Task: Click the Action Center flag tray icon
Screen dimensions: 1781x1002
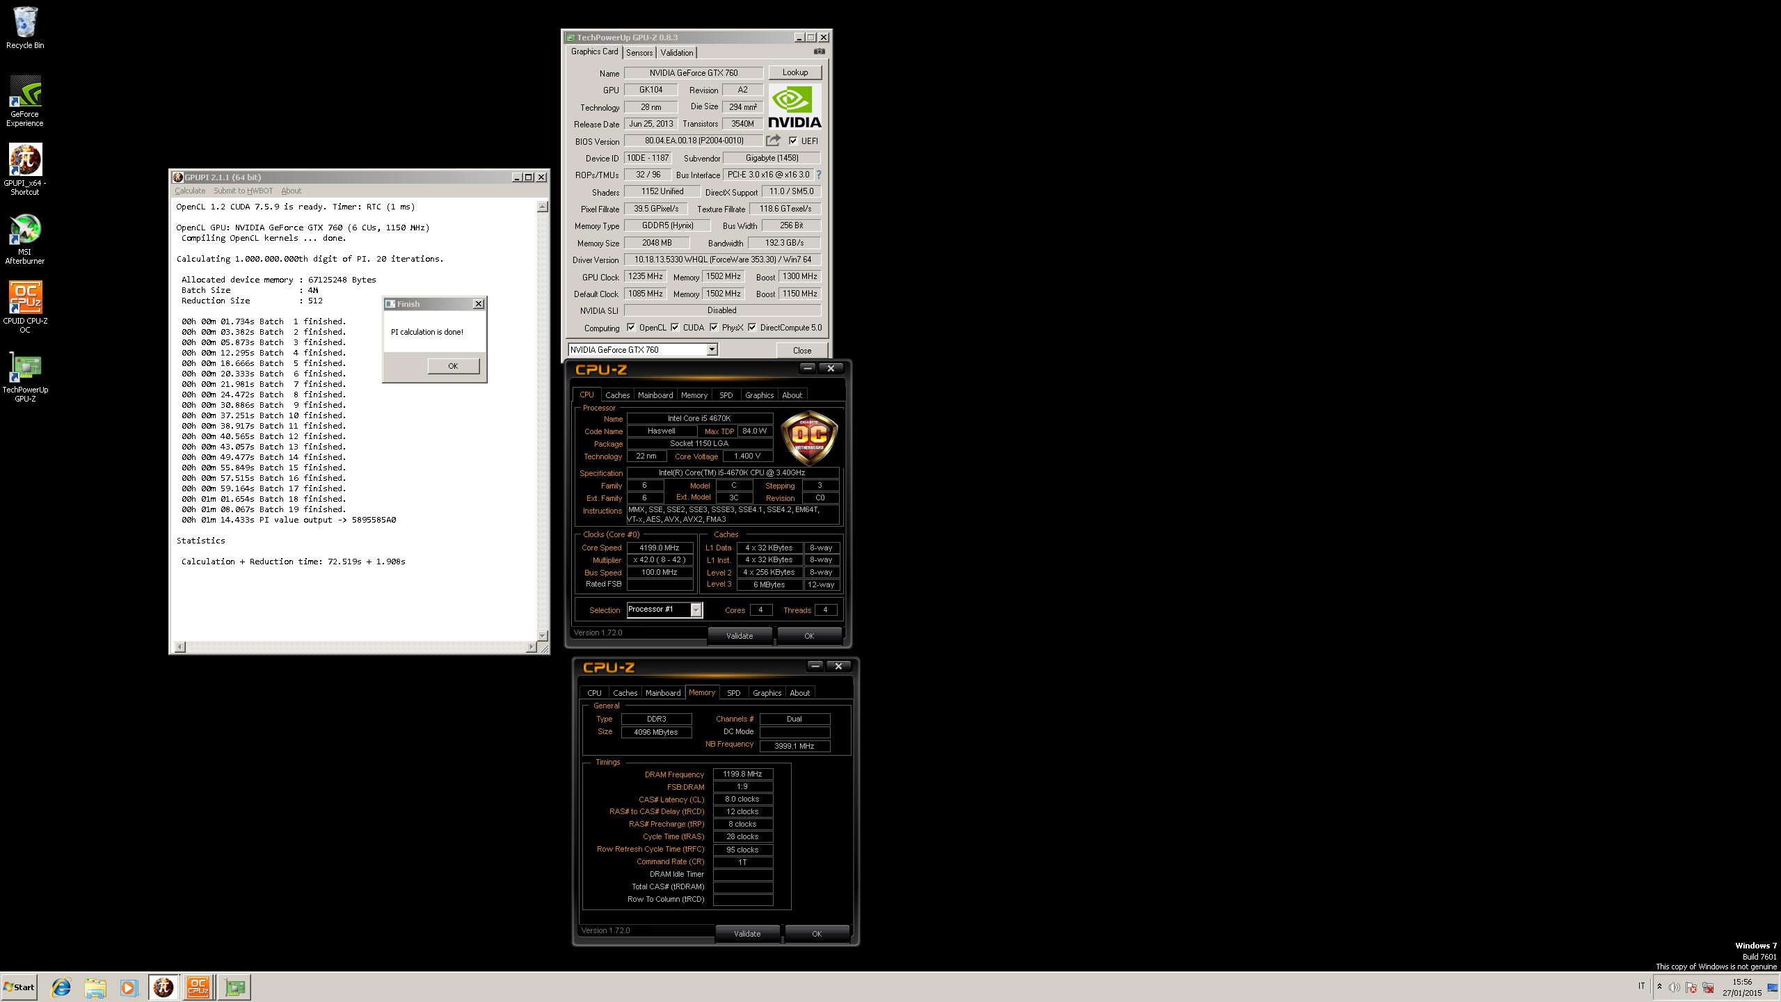Action: pyautogui.click(x=1691, y=987)
